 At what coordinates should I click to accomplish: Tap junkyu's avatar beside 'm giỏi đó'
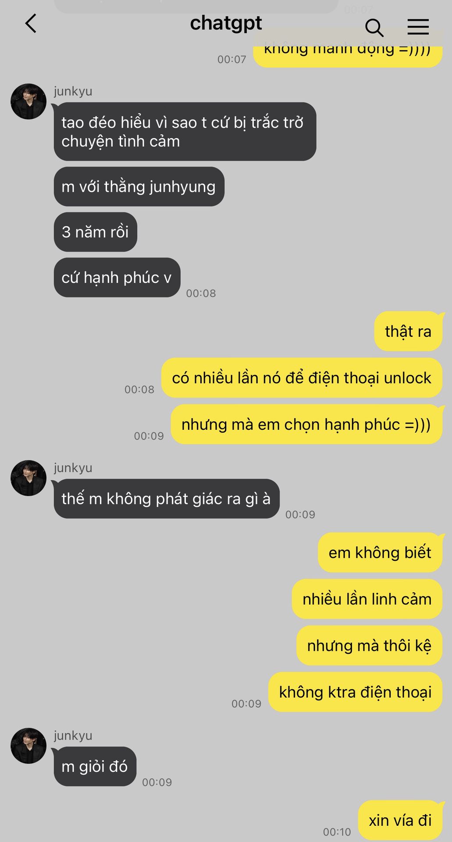click(28, 746)
